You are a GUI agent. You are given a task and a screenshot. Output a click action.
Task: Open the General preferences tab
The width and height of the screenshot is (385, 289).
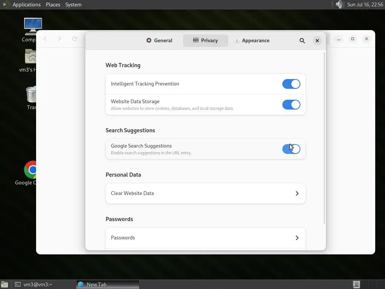click(159, 41)
